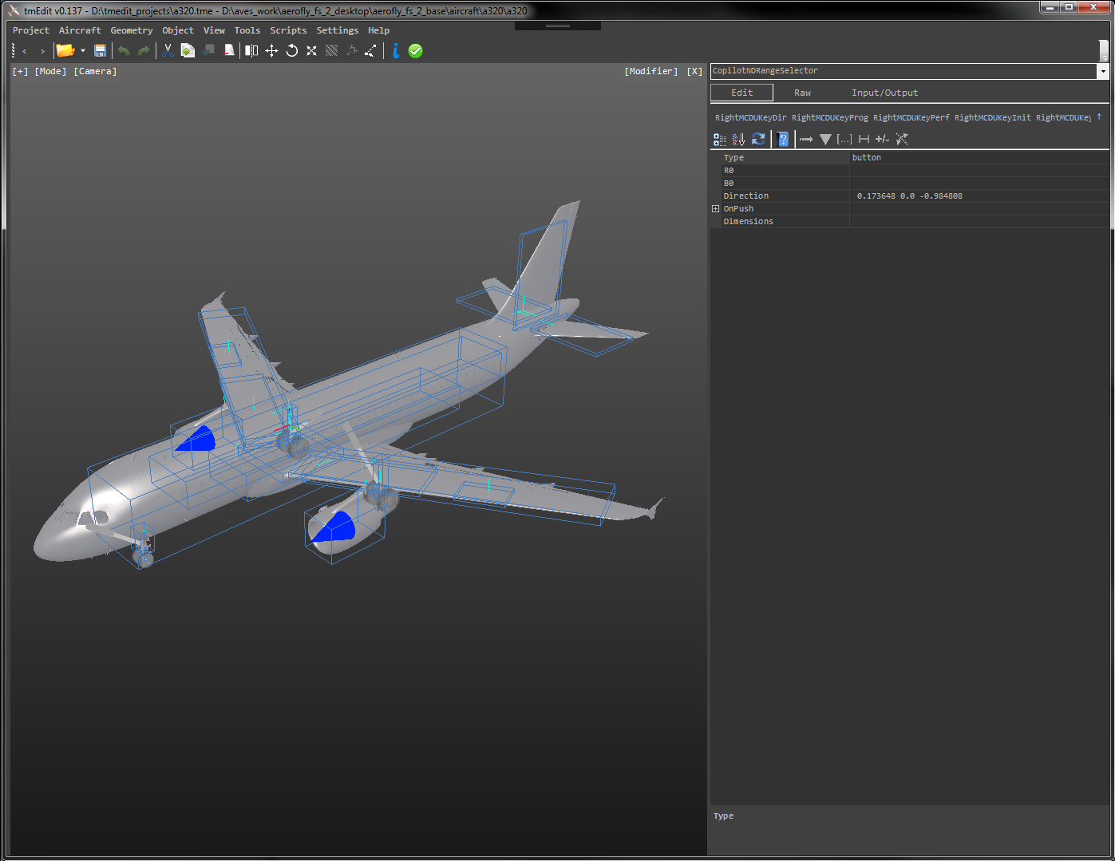Toggle alphabetical sorting of properties
1115x861 pixels.
pyautogui.click(x=738, y=139)
